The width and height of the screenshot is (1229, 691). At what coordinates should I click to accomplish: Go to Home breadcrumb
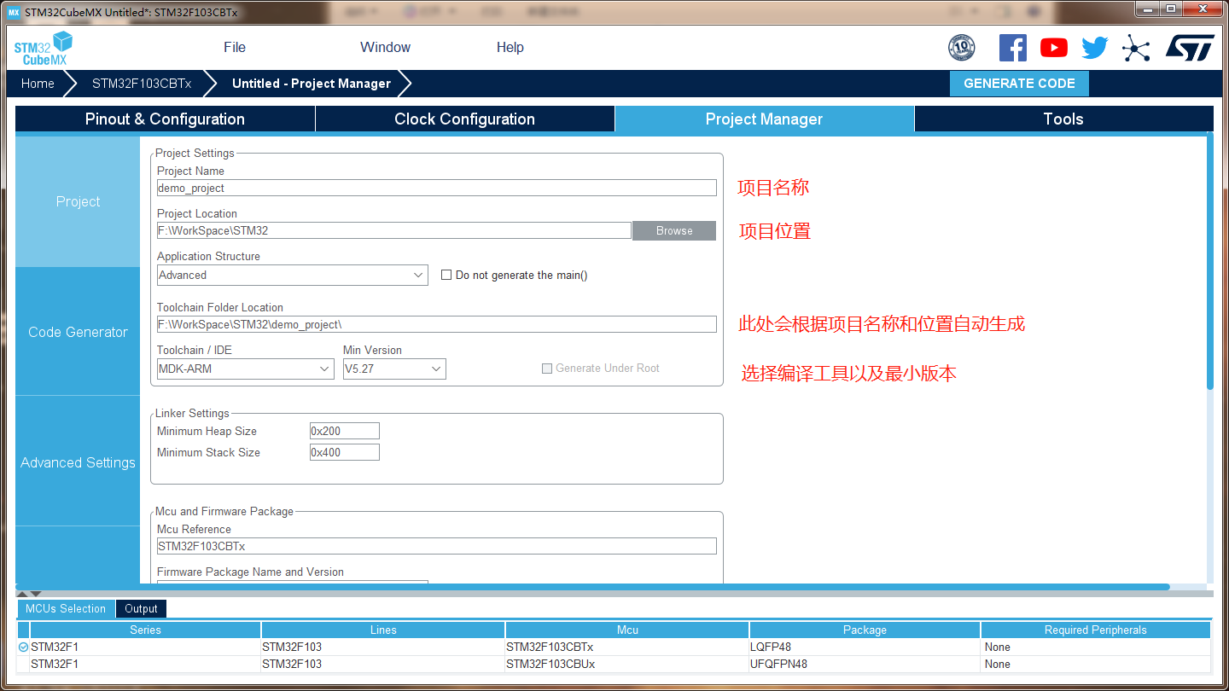(38, 84)
